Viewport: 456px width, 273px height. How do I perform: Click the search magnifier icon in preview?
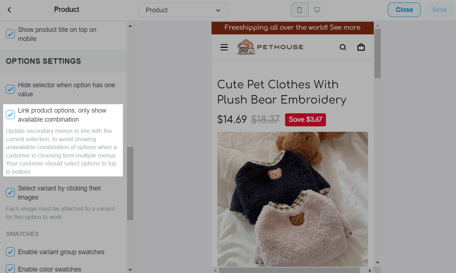coord(343,47)
